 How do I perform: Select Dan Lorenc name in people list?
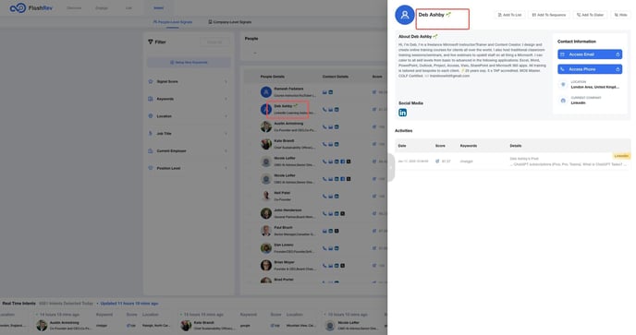click(x=283, y=245)
